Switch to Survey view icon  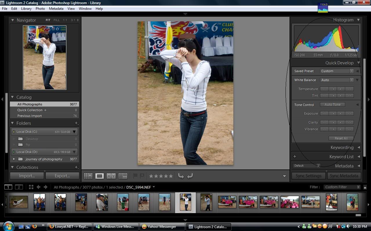(123, 176)
